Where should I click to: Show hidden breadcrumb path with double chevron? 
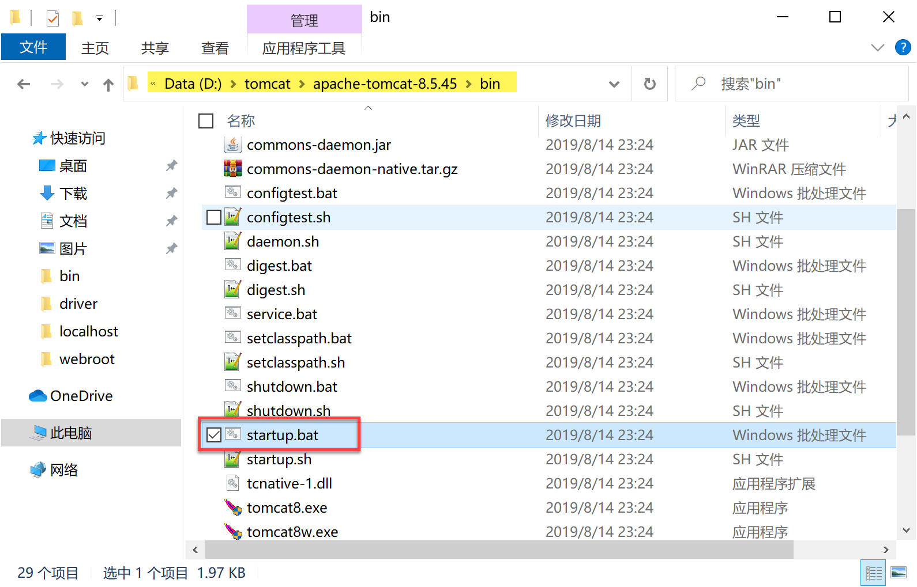(153, 84)
